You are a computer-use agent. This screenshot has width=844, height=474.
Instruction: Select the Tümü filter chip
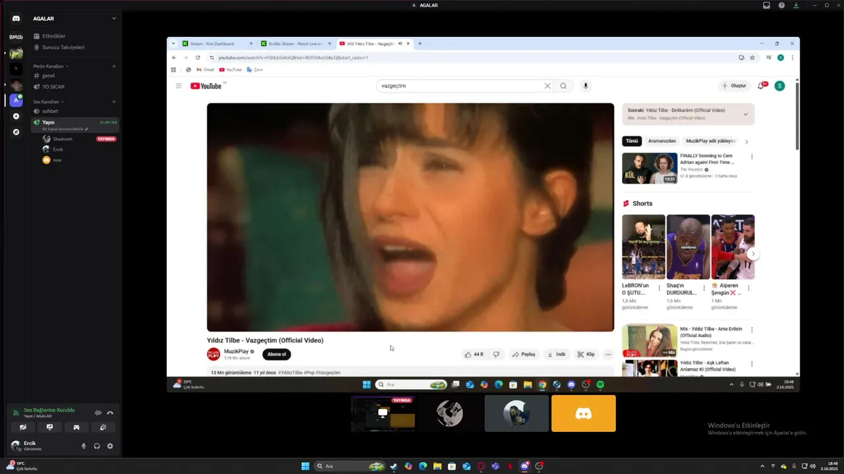(x=632, y=141)
